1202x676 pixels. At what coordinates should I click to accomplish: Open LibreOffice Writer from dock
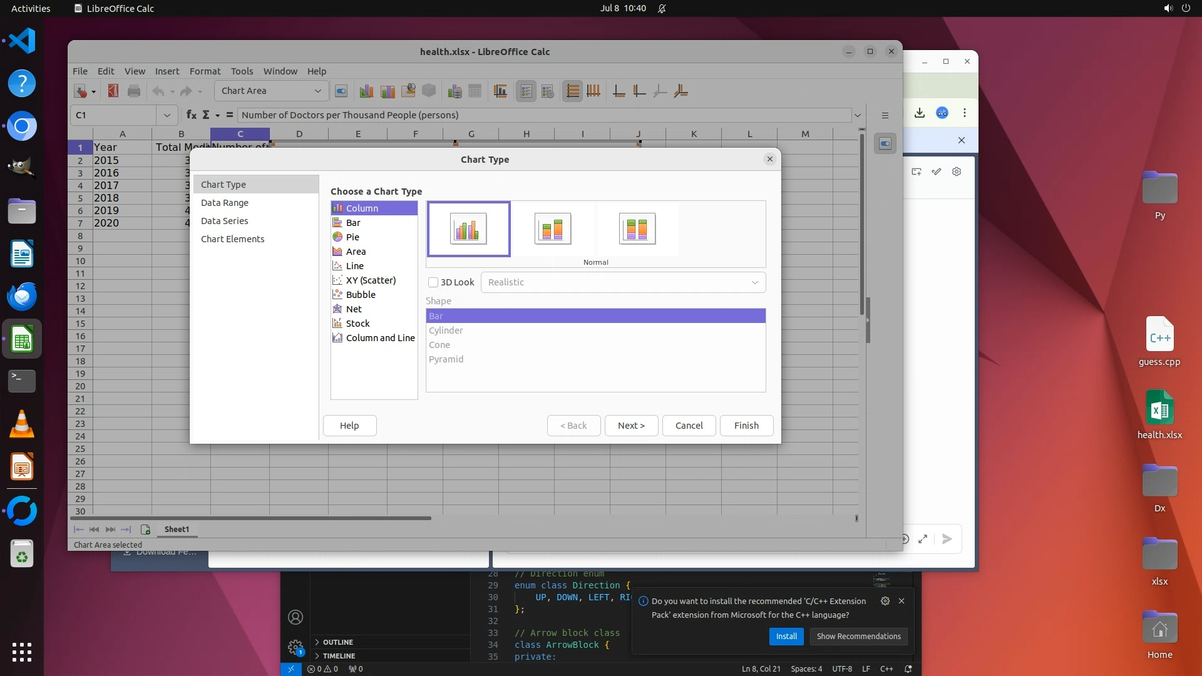click(x=22, y=254)
